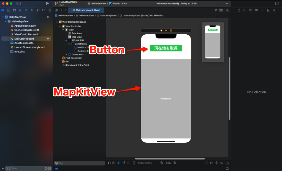Screen dimensions: 282x171
Task: Select the Find navigator magnifying glass
Action: click(20, 10)
